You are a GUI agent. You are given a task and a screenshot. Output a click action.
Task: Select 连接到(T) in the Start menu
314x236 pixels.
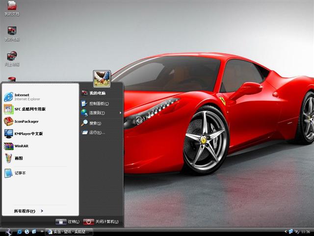[102, 113]
